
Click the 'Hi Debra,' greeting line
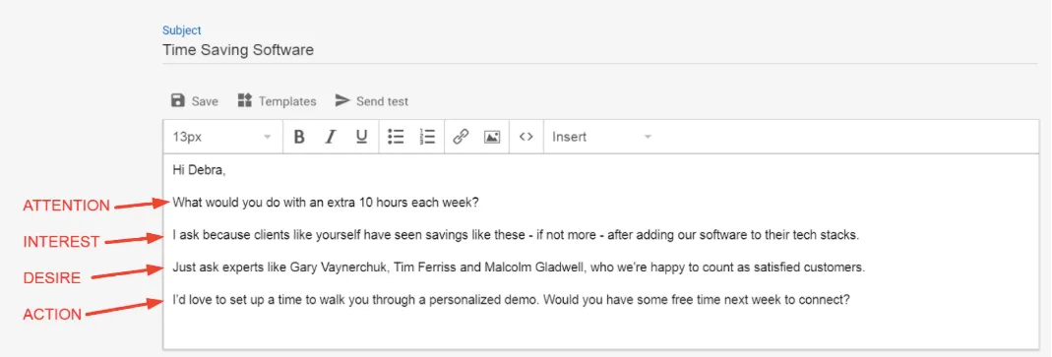point(199,170)
